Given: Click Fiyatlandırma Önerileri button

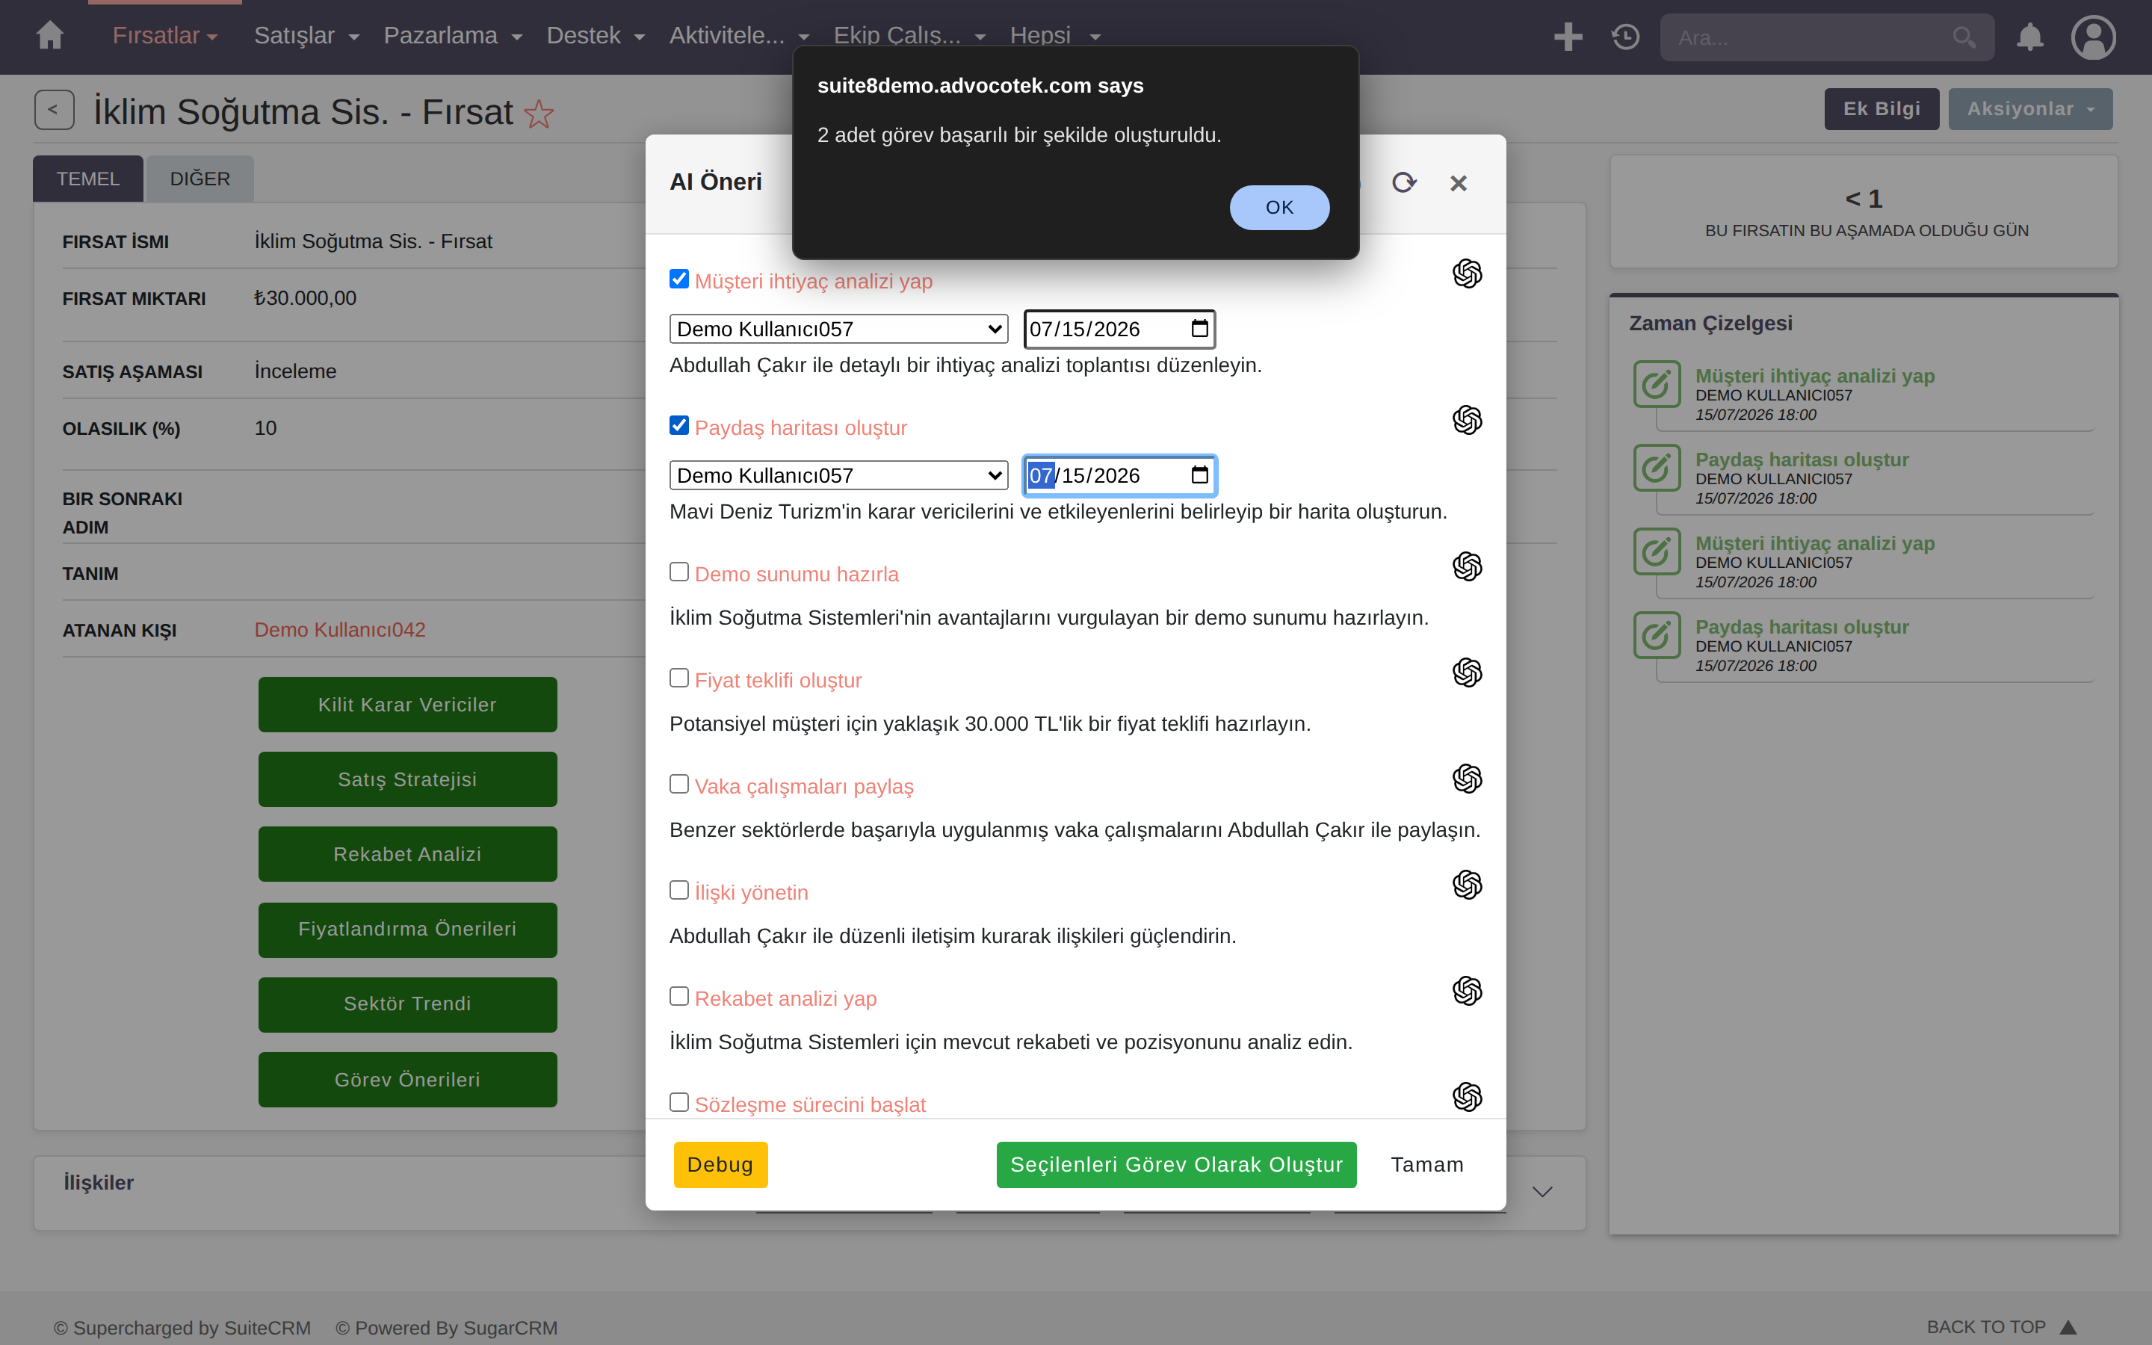Looking at the screenshot, I should point(407,930).
